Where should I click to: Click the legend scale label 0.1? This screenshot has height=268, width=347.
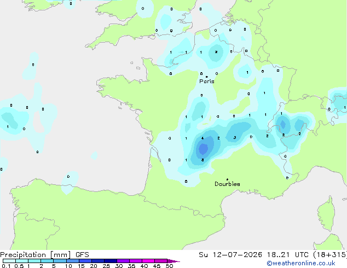point(6,266)
